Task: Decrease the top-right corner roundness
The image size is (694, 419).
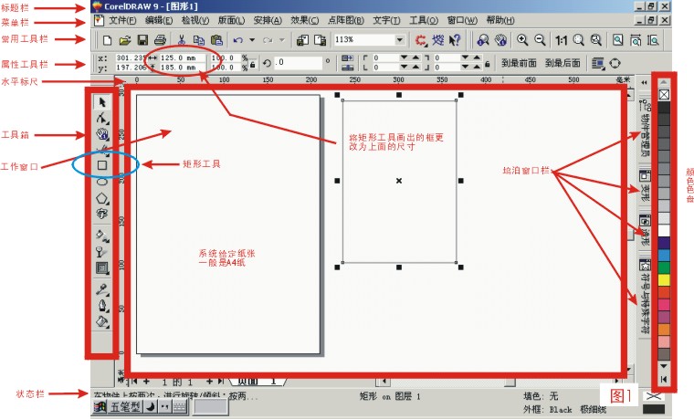Action: (465, 58)
